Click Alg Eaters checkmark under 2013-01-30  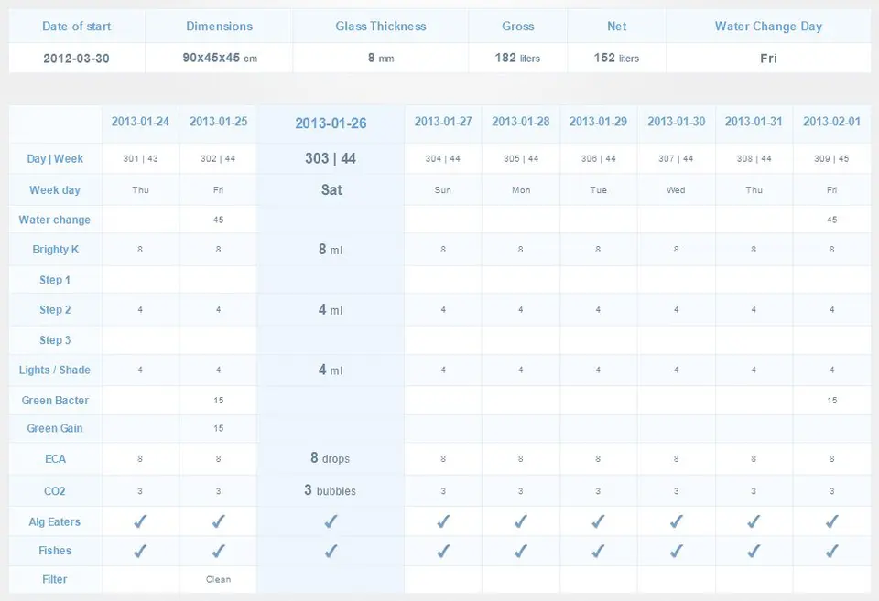tap(676, 521)
